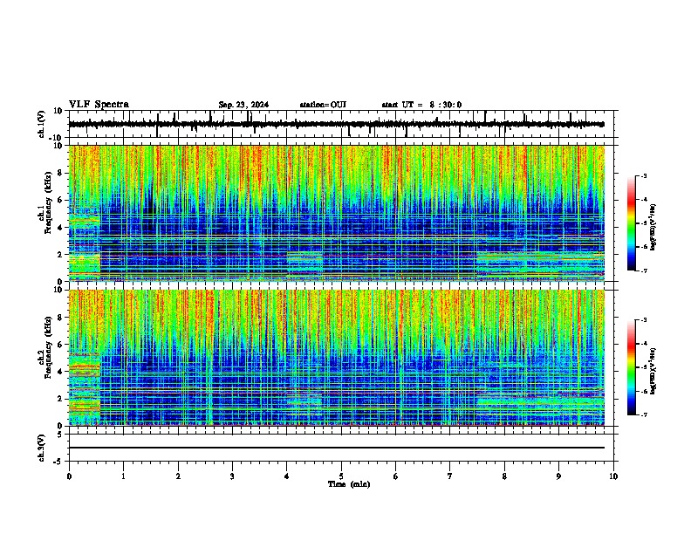The width and height of the screenshot is (691, 534).
Task: Click the ch.1 voltage waveform trace panel
Action: point(341,124)
